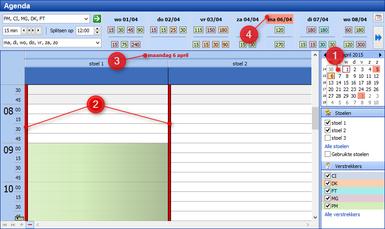Click the plus button in bottom bar

(22, 225)
